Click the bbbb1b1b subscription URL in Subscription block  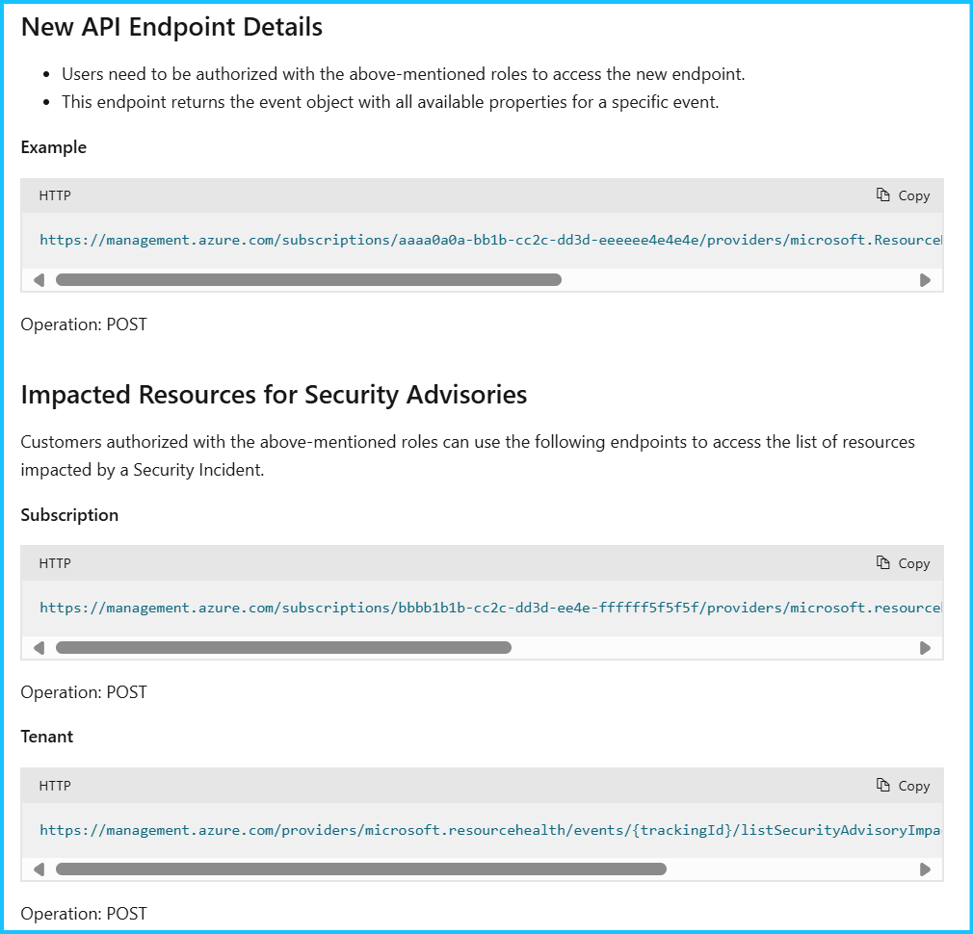(x=490, y=608)
